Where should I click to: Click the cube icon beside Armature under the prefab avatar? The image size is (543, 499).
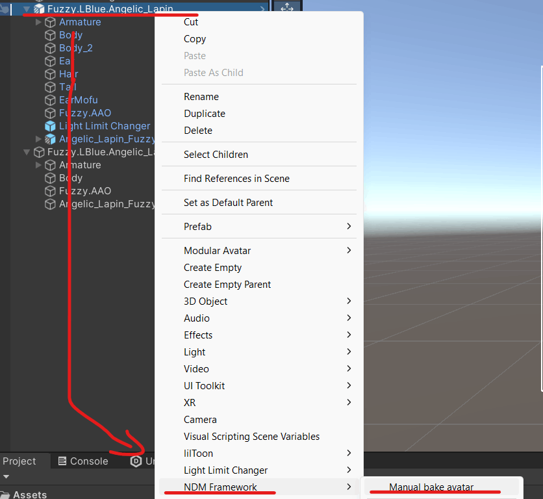point(50,22)
